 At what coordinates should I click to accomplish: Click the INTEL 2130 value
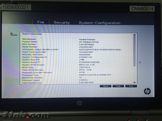click(85, 70)
